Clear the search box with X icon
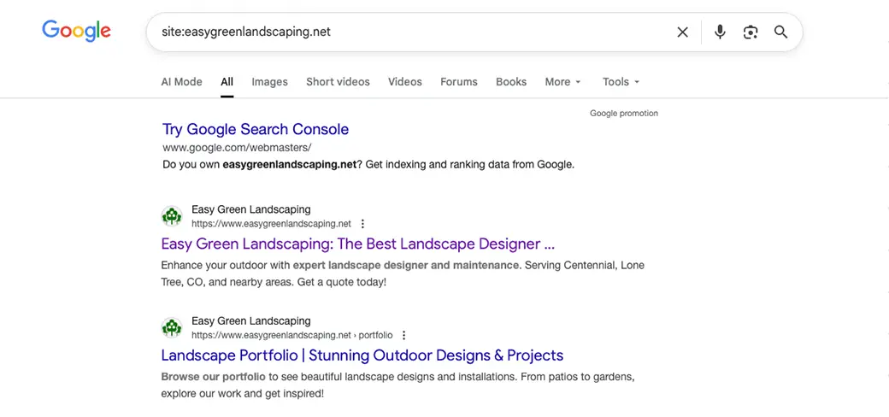The width and height of the screenshot is (889, 417). coord(682,32)
